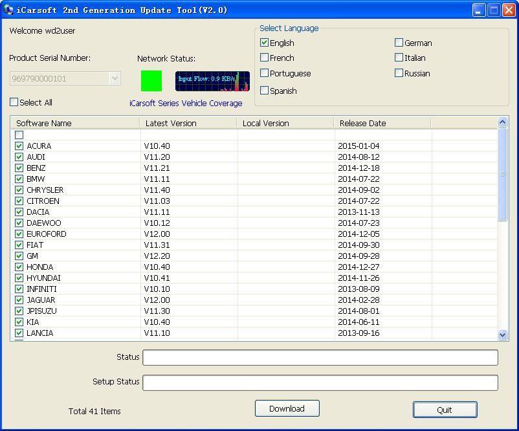Uncheck the JAGUAR software checkbox
The width and height of the screenshot is (519, 431).
[19, 300]
